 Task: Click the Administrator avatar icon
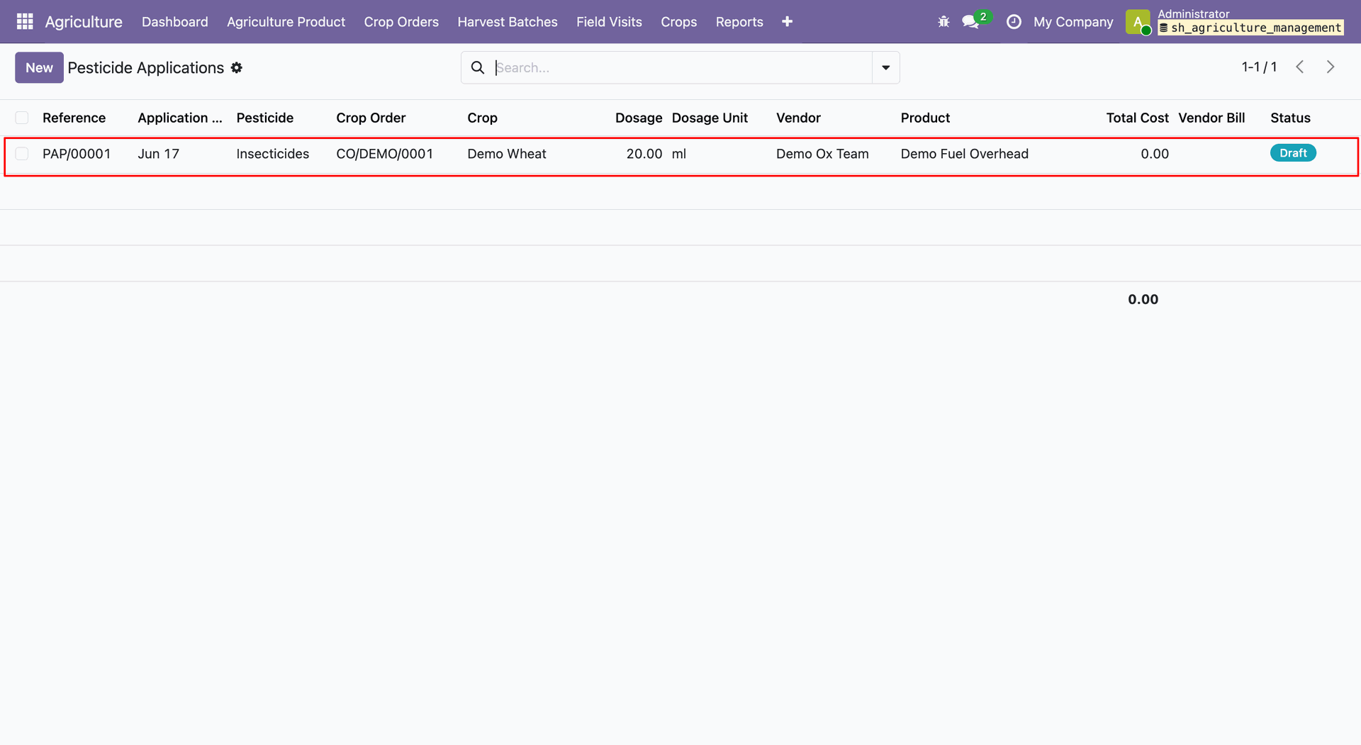[1138, 22]
